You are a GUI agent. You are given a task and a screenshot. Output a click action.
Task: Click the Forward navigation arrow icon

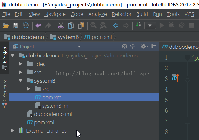(x=126, y=26)
